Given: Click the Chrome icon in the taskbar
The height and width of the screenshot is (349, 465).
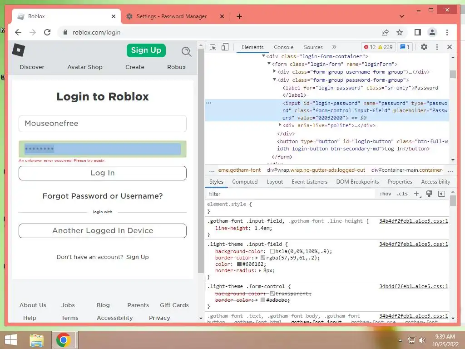Looking at the screenshot, I should pos(63,340).
